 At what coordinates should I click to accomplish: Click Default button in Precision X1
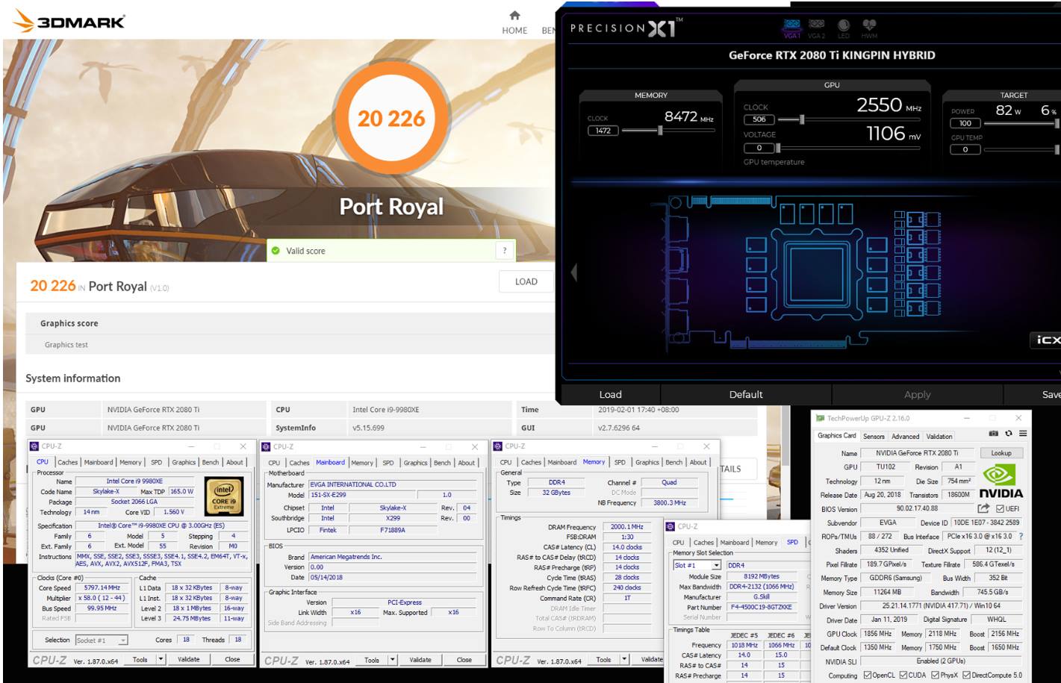pos(746,394)
